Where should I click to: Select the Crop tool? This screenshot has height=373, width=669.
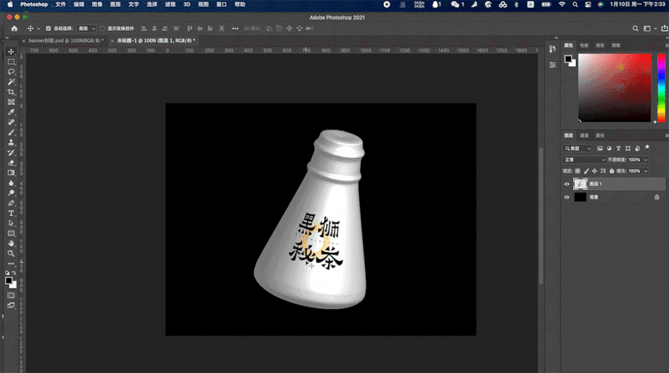11,92
